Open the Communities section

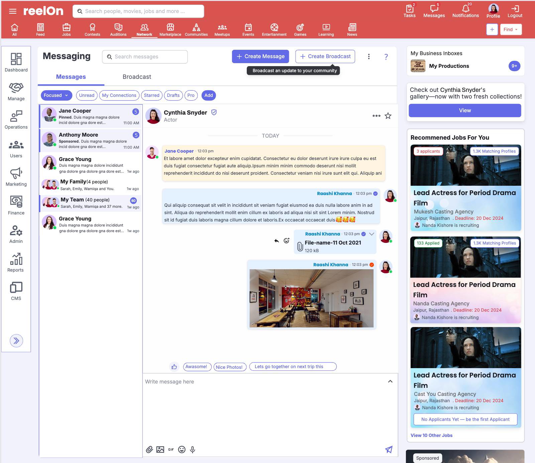196,29
